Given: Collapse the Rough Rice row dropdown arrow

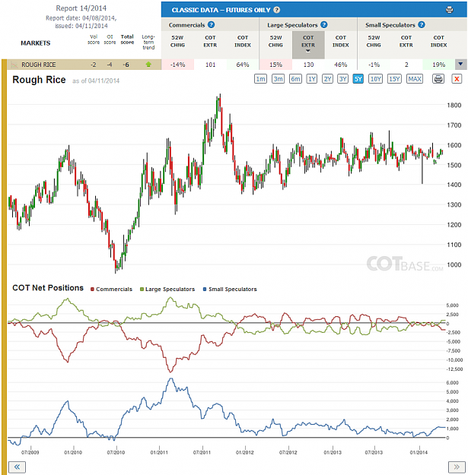Looking at the screenshot, I should point(460,65).
